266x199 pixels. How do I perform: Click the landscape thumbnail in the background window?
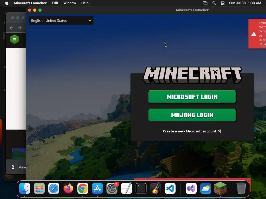pyautogui.click(x=19, y=154)
